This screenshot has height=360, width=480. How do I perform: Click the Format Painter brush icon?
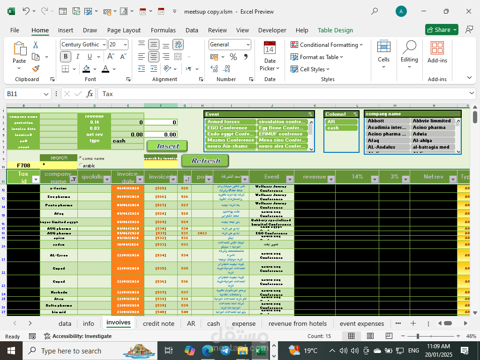[36, 69]
